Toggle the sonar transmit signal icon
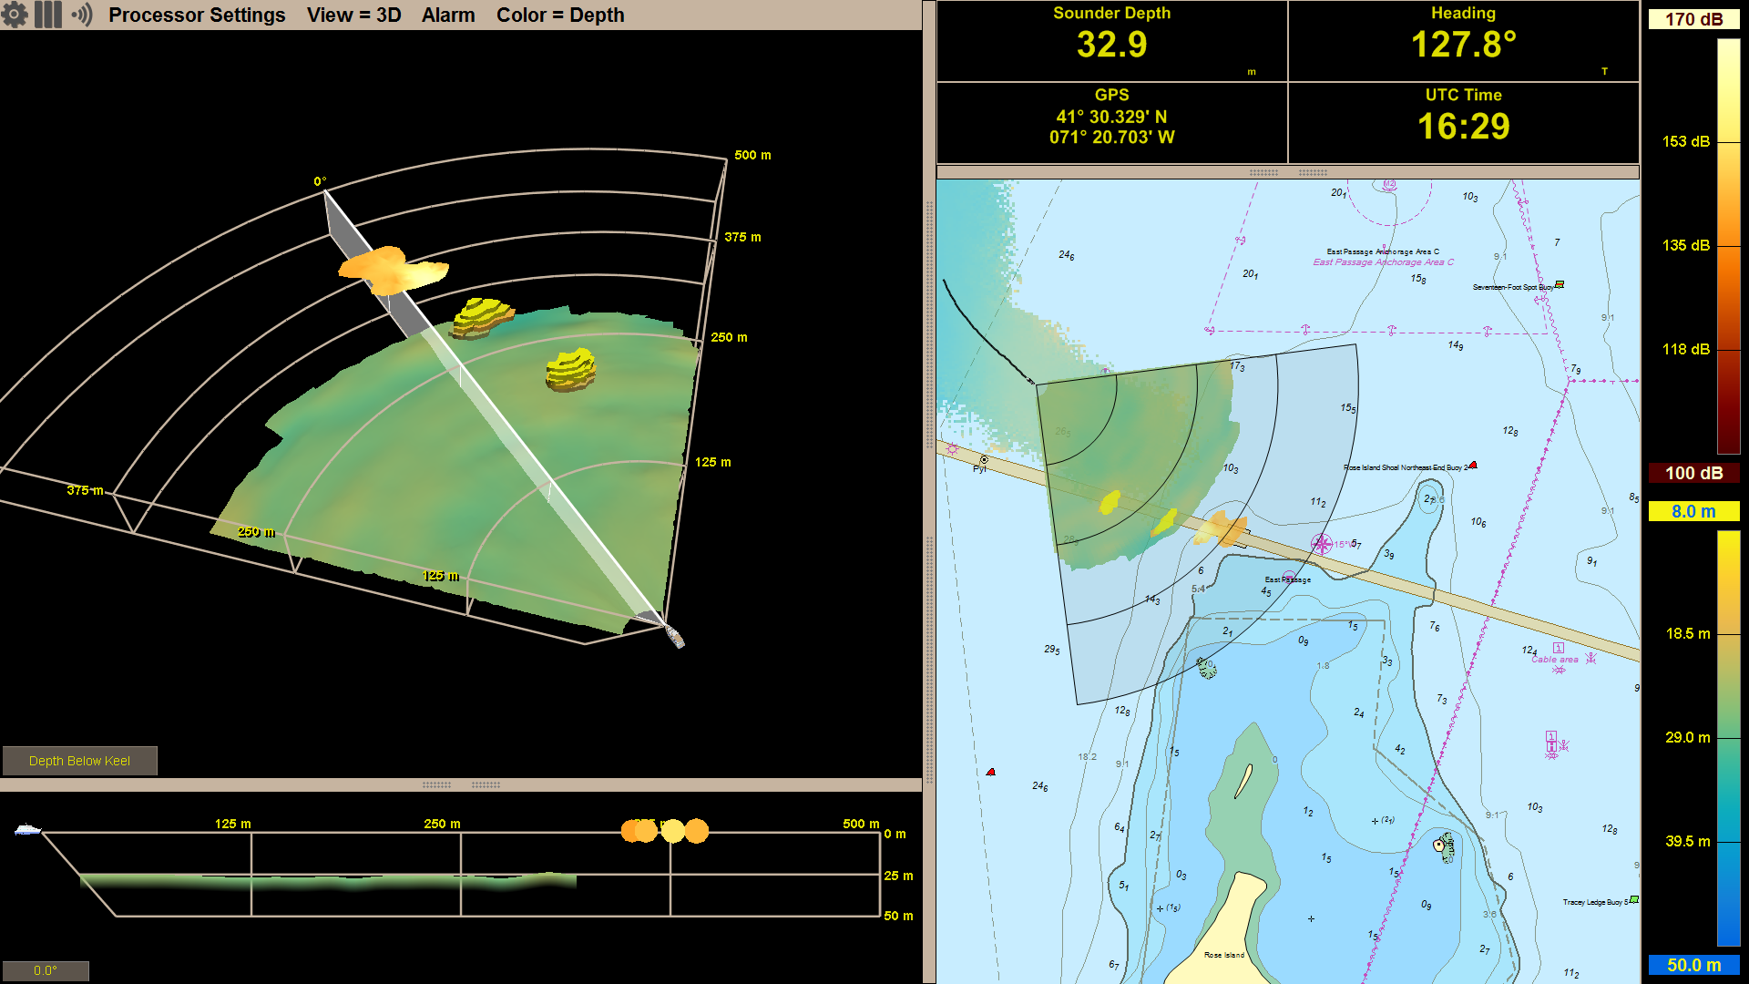The height and width of the screenshot is (984, 1749). pos(82,15)
